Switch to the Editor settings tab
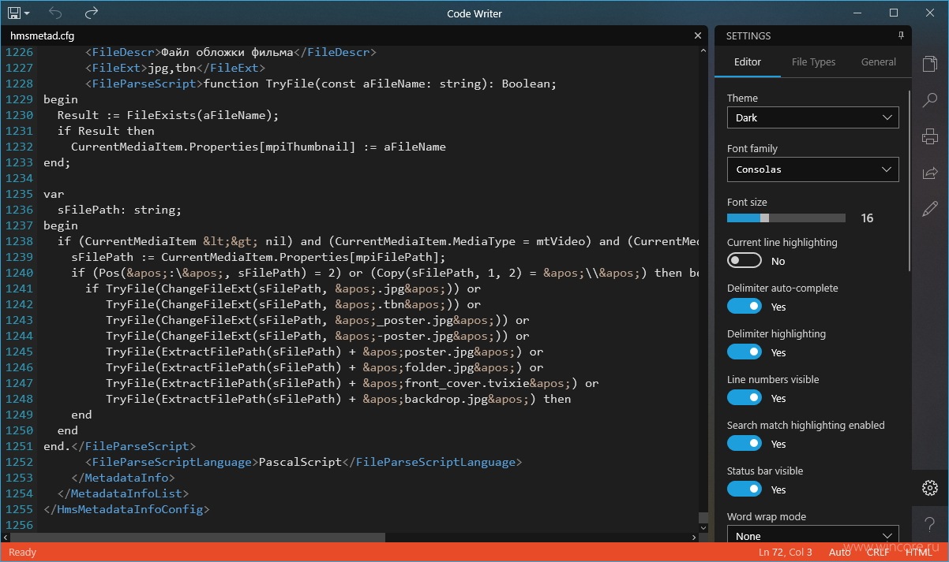949x562 pixels. click(748, 62)
